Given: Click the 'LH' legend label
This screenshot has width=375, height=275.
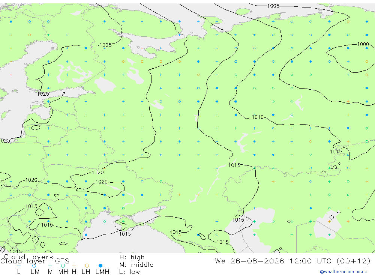Looking at the screenshot, I should click(85, 272).
